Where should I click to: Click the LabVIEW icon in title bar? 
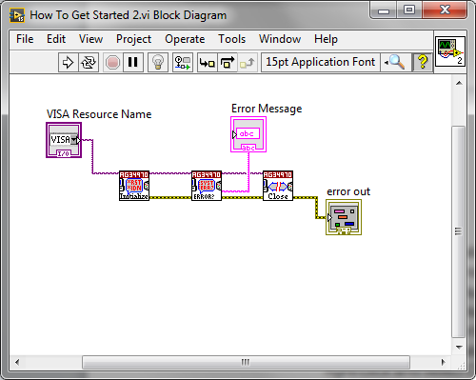point(17,15)
